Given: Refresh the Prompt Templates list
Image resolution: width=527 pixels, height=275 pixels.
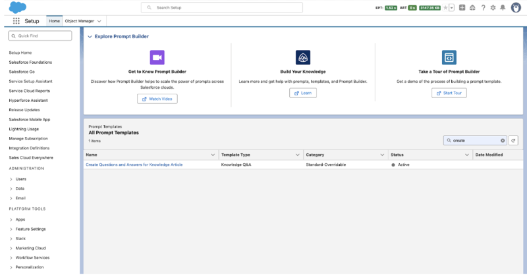Looking at the screenshot, I should pyautogui.click(x=513, y=140).
